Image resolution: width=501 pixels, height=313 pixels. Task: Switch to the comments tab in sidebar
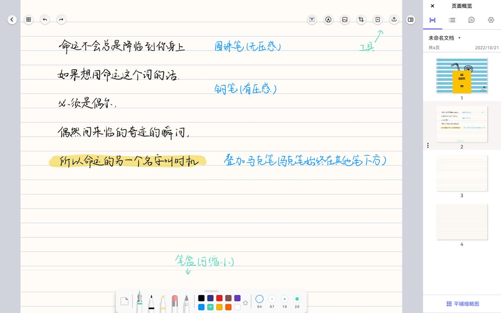(471, 20)
